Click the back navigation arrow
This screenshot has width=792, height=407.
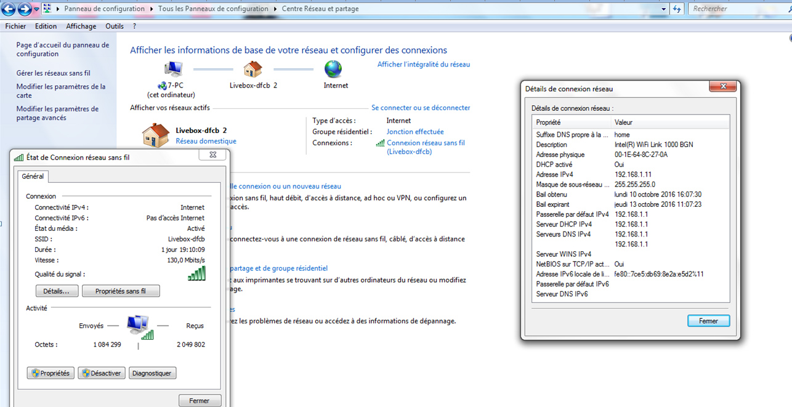coord(9,9)
